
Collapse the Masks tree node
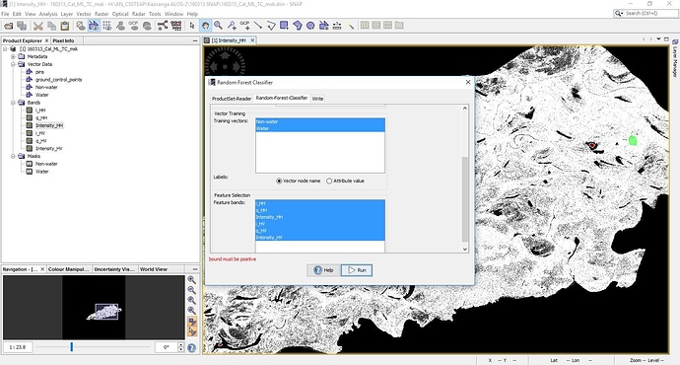tap(13, 156)
